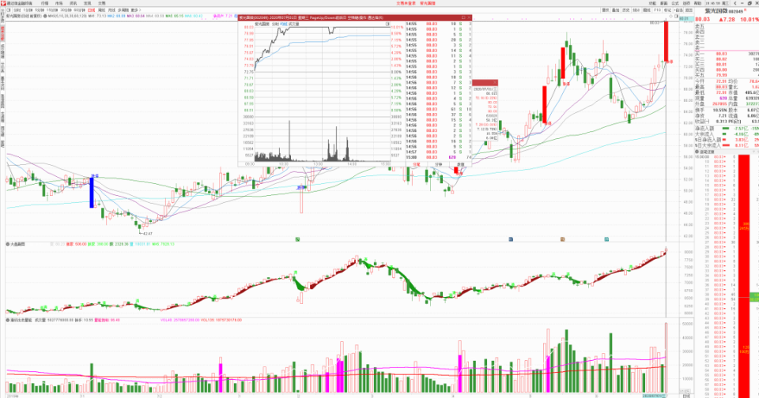Click the 逐笔还原 panel header icon

coord(697,152)
